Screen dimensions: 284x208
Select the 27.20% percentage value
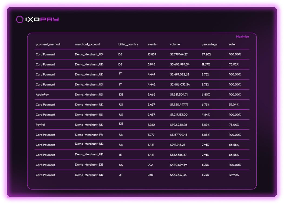[x=207, y=54]
